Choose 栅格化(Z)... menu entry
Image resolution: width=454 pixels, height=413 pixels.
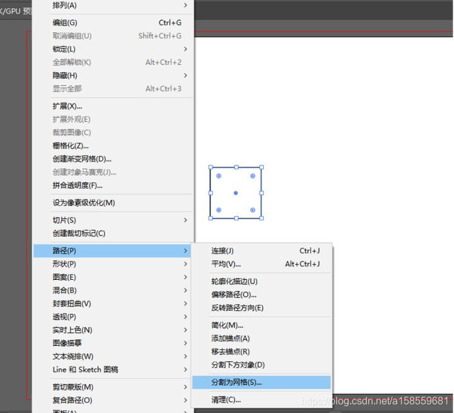click(112, 146)
